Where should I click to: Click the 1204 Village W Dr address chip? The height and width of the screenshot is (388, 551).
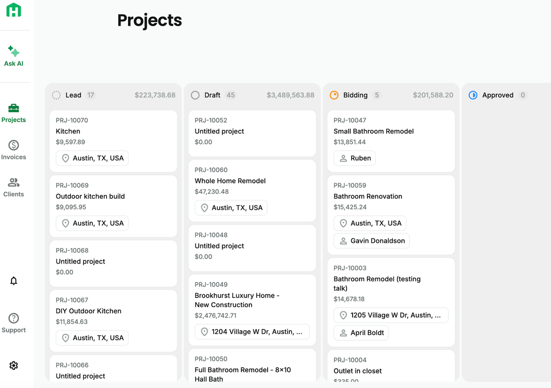(x=252, y=332)
